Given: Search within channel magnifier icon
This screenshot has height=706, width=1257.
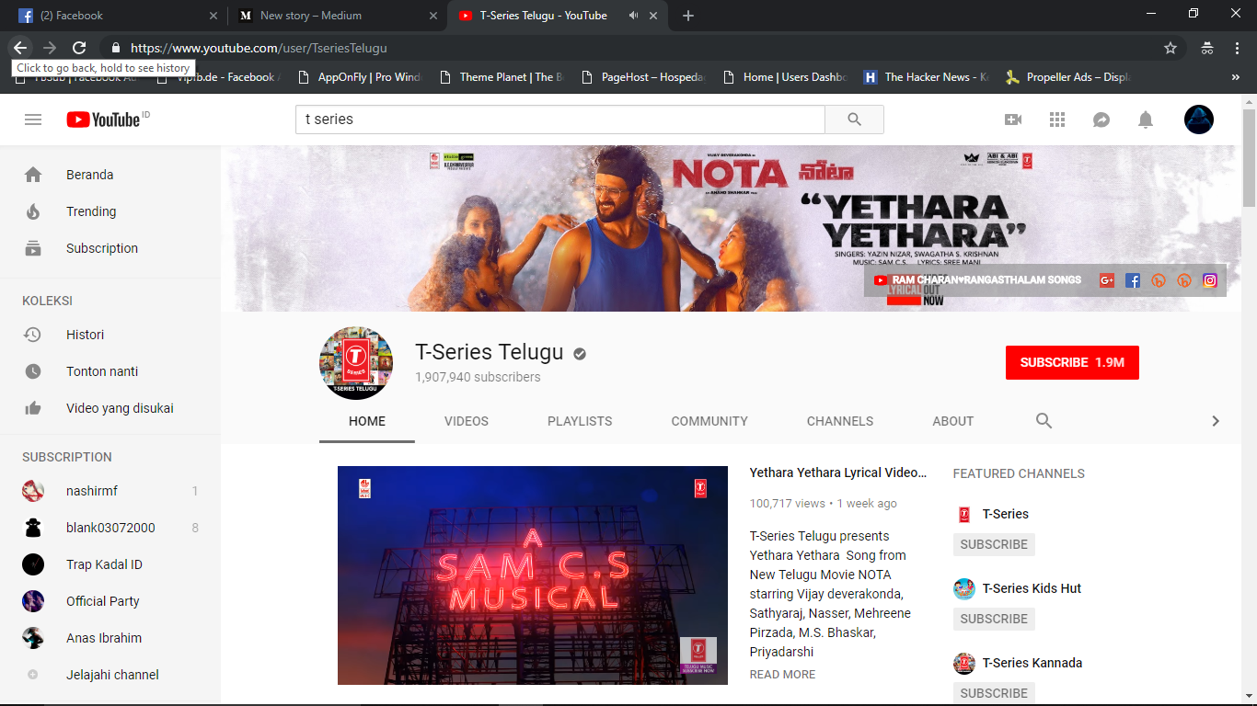Looking at the screenshot, I should tap(1044, 420).
